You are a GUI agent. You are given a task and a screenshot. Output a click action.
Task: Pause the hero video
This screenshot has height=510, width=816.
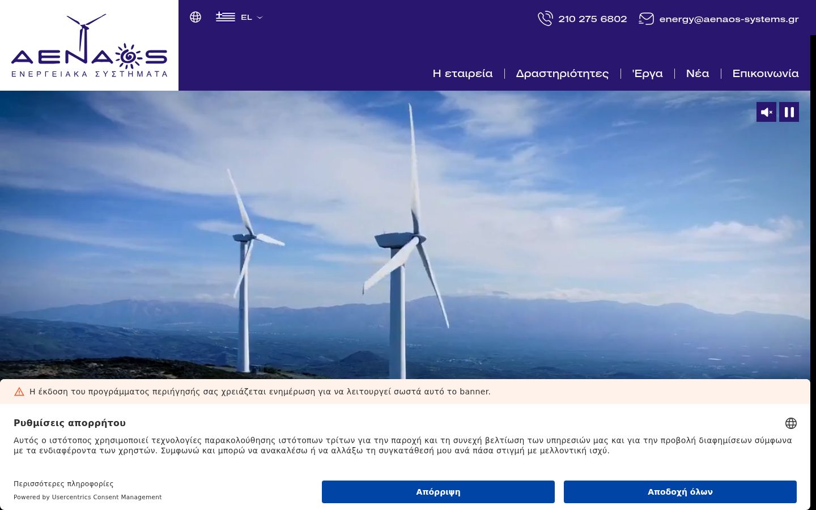[789, 112]
